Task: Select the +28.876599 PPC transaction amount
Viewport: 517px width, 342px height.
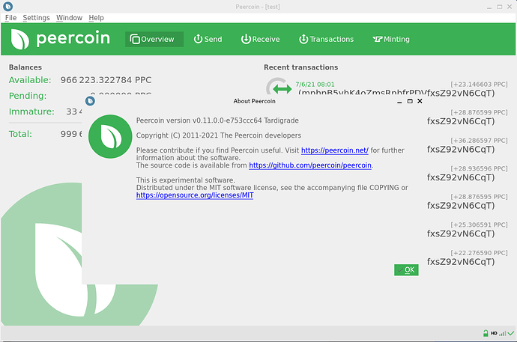Action: (479, 112)
